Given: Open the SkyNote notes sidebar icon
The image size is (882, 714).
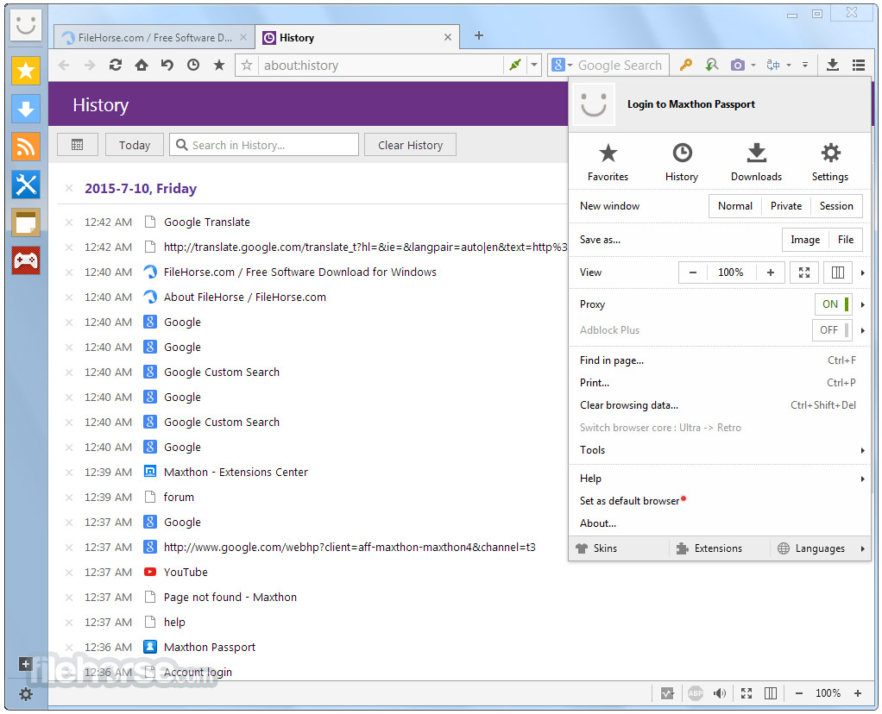Looking at the screenshot, I should point(26,222).
